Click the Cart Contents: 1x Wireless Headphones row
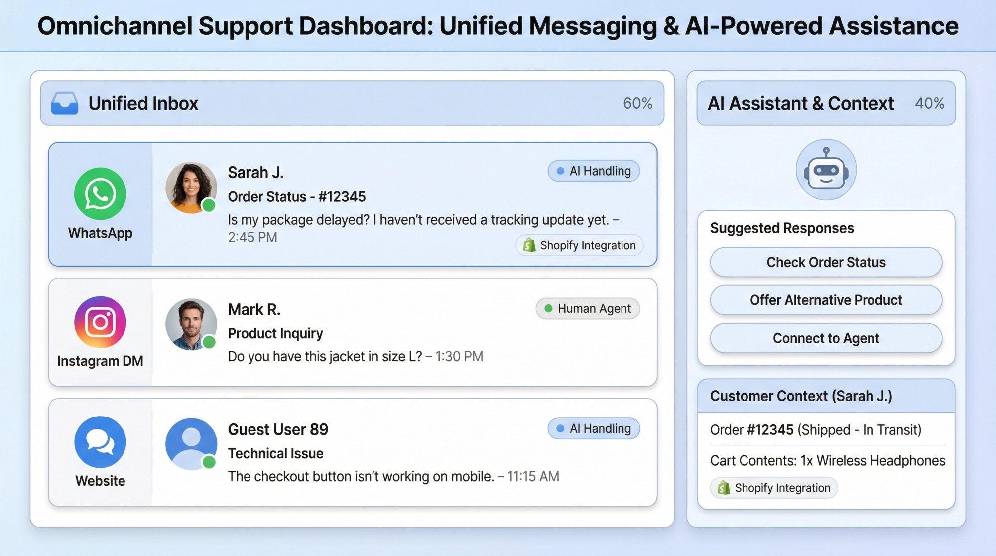The height and width of the screenshot is (556, 996). point(828,461)
